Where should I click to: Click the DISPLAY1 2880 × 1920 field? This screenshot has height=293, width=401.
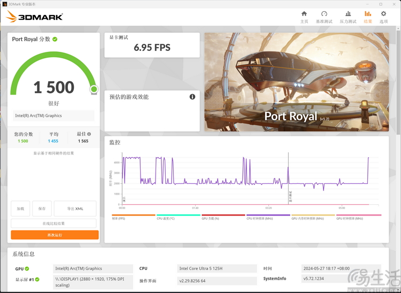(x=93, y=282)
